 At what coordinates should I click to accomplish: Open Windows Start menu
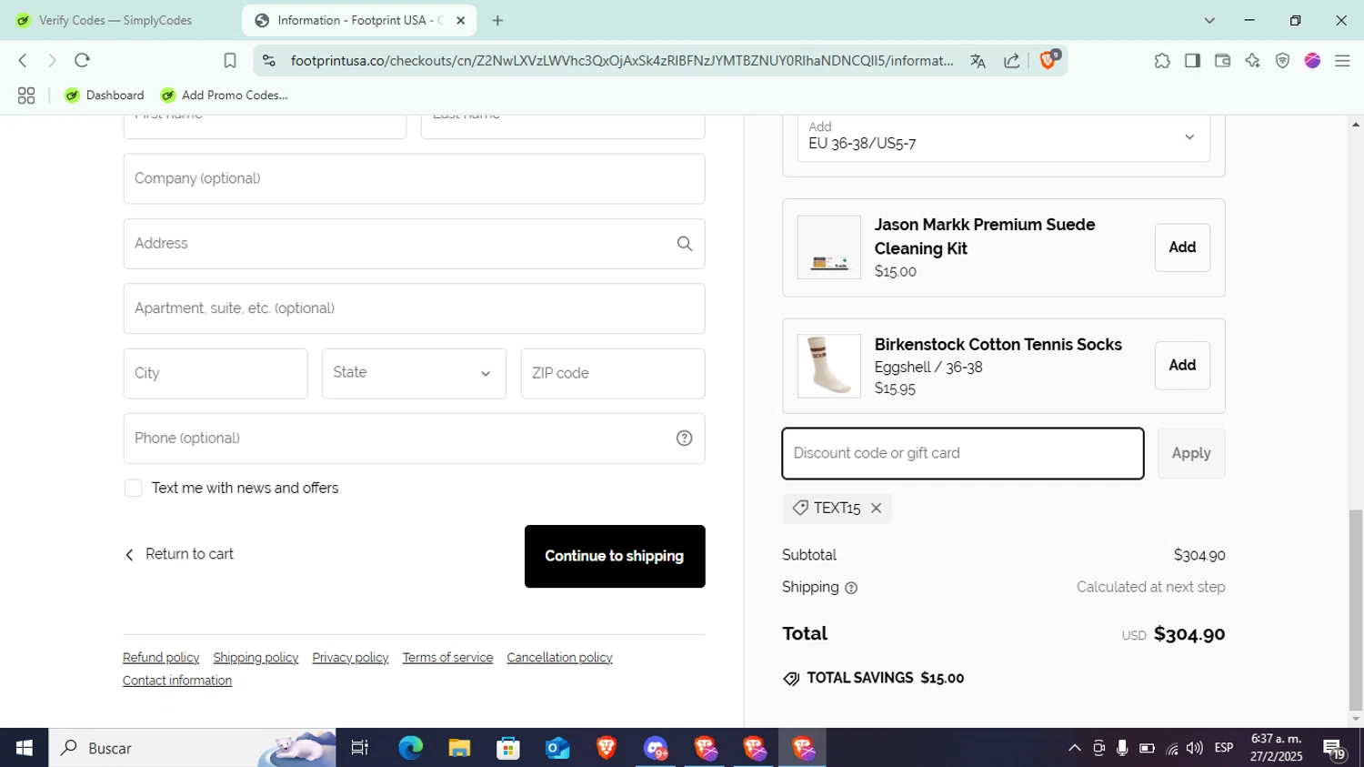tap(25, 748)
